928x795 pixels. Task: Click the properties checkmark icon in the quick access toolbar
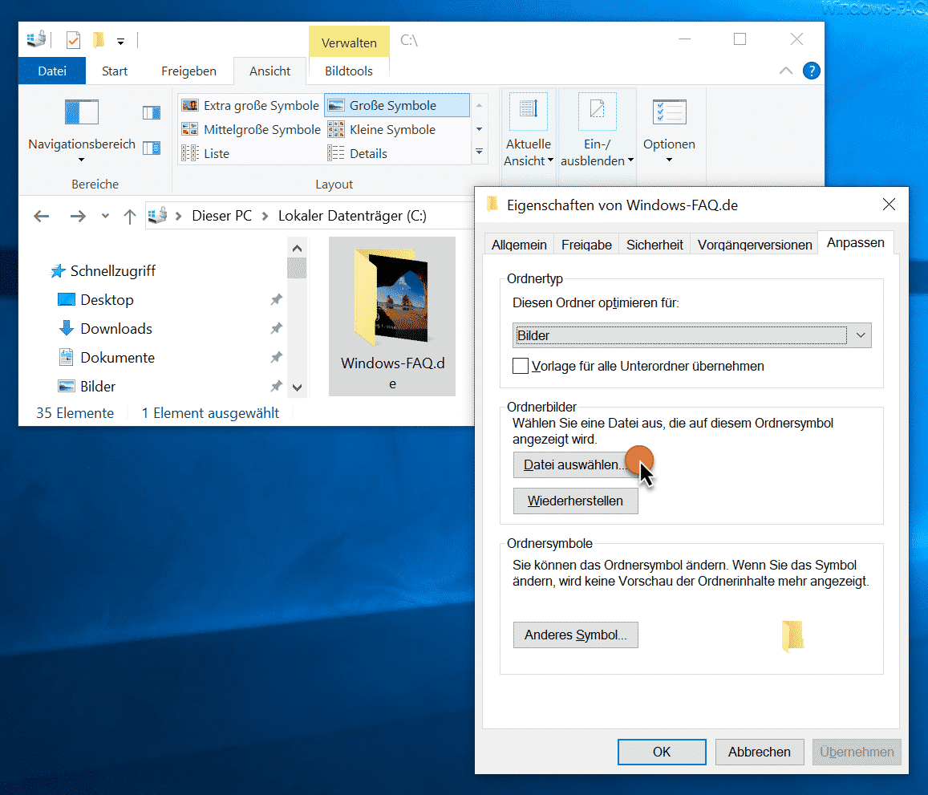coord(73,40)
